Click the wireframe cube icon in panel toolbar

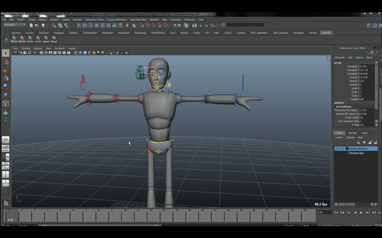(76, 53)
